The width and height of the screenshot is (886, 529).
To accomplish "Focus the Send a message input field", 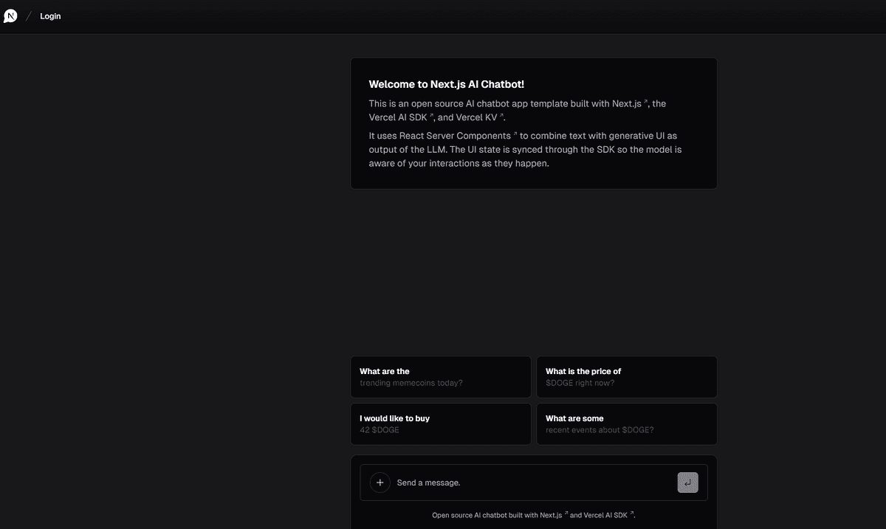I will [x=533, y=483].
